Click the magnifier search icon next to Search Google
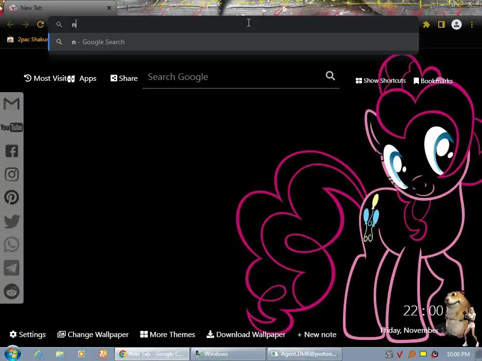The width and height of the screenshot is (482, 361). point(330,76)
